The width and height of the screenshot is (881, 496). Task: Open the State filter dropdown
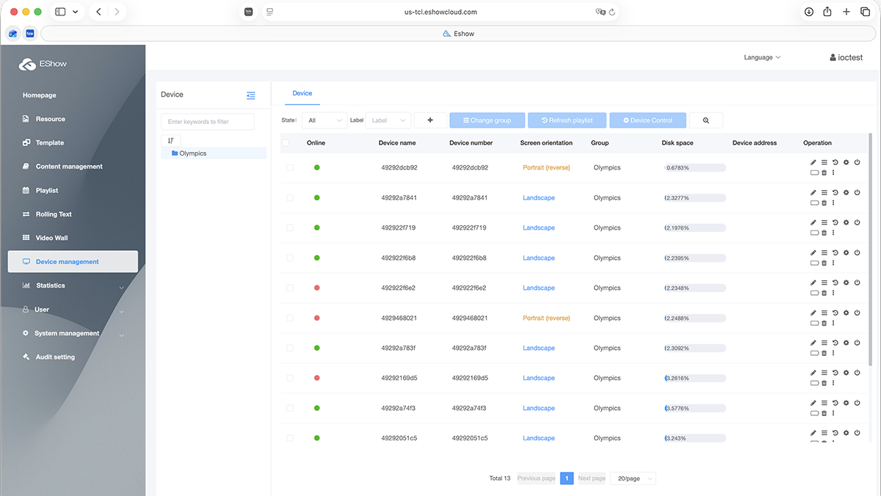point(325,120)
